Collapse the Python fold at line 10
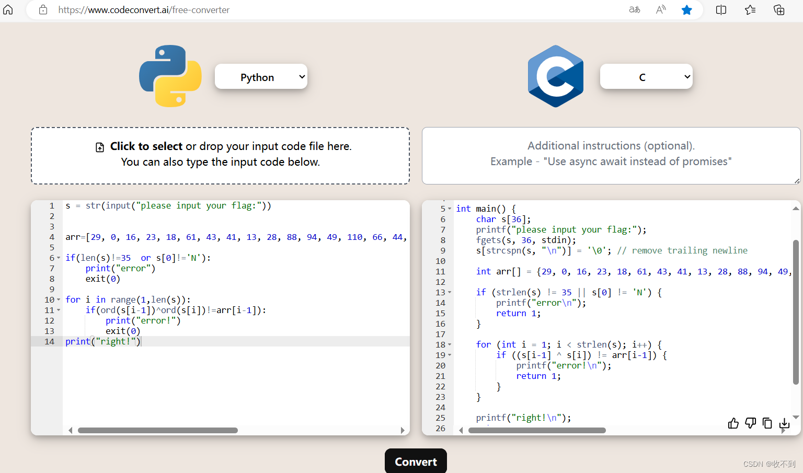 (x=59, y=300)
